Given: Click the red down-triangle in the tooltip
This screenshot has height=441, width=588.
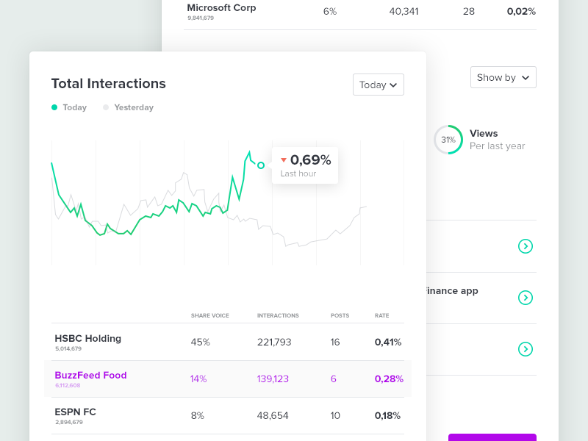Looking at the screenshot, I should [x=284, y=160].
